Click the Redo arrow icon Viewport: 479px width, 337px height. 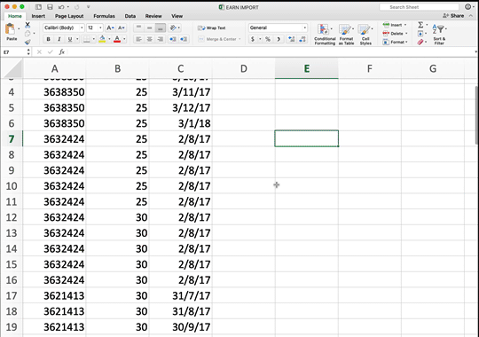coord(77,7)
